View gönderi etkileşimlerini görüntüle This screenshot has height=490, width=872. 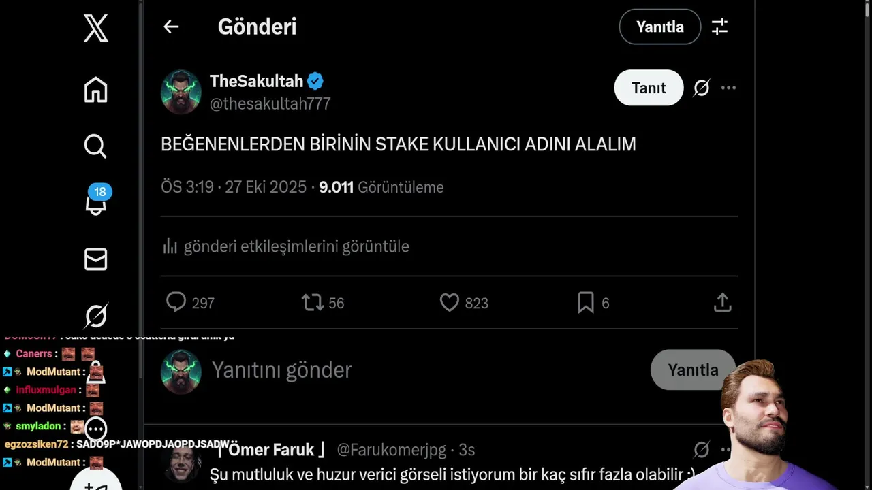coord(296,246)
